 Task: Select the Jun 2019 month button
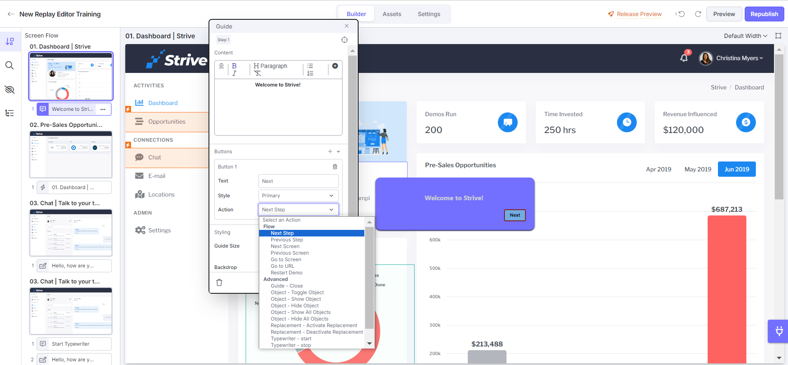pos(736,169)
